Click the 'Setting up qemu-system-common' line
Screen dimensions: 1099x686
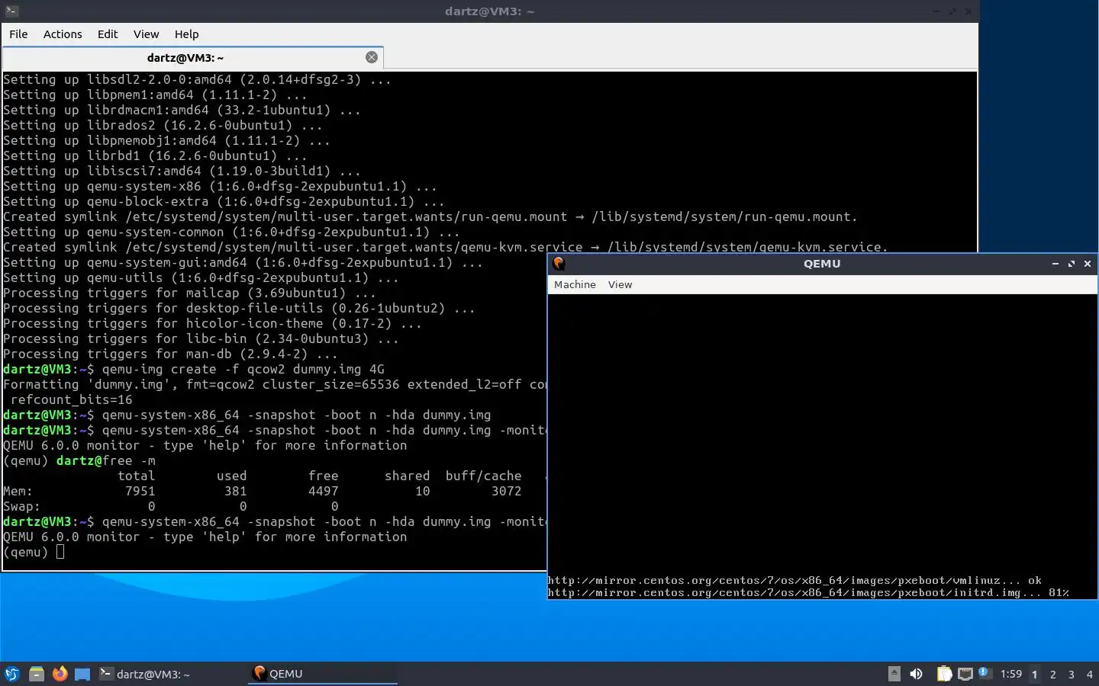[x=231, y=232]
